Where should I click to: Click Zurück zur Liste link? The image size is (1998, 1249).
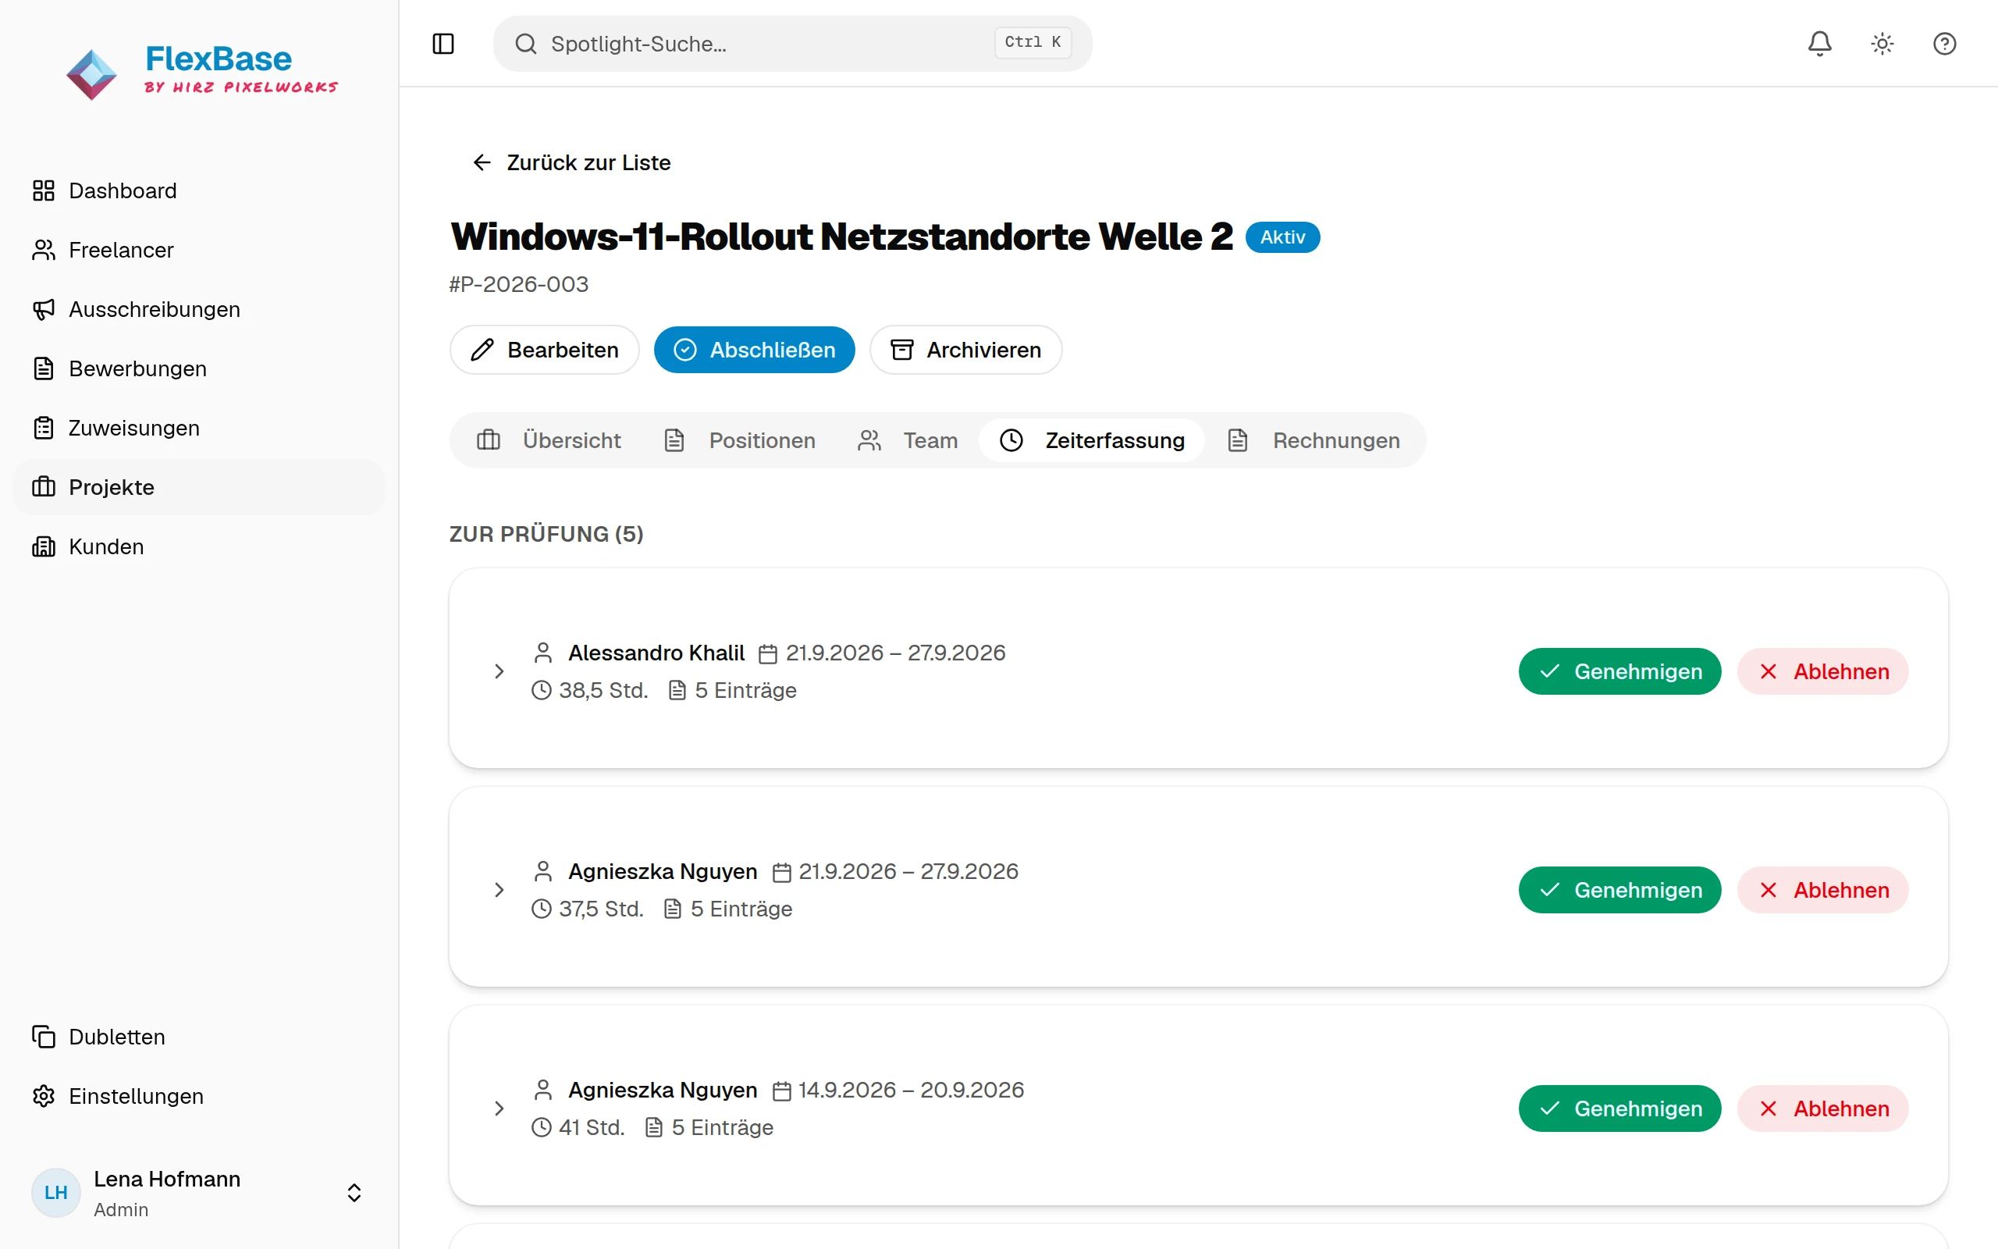click(571, 162)
